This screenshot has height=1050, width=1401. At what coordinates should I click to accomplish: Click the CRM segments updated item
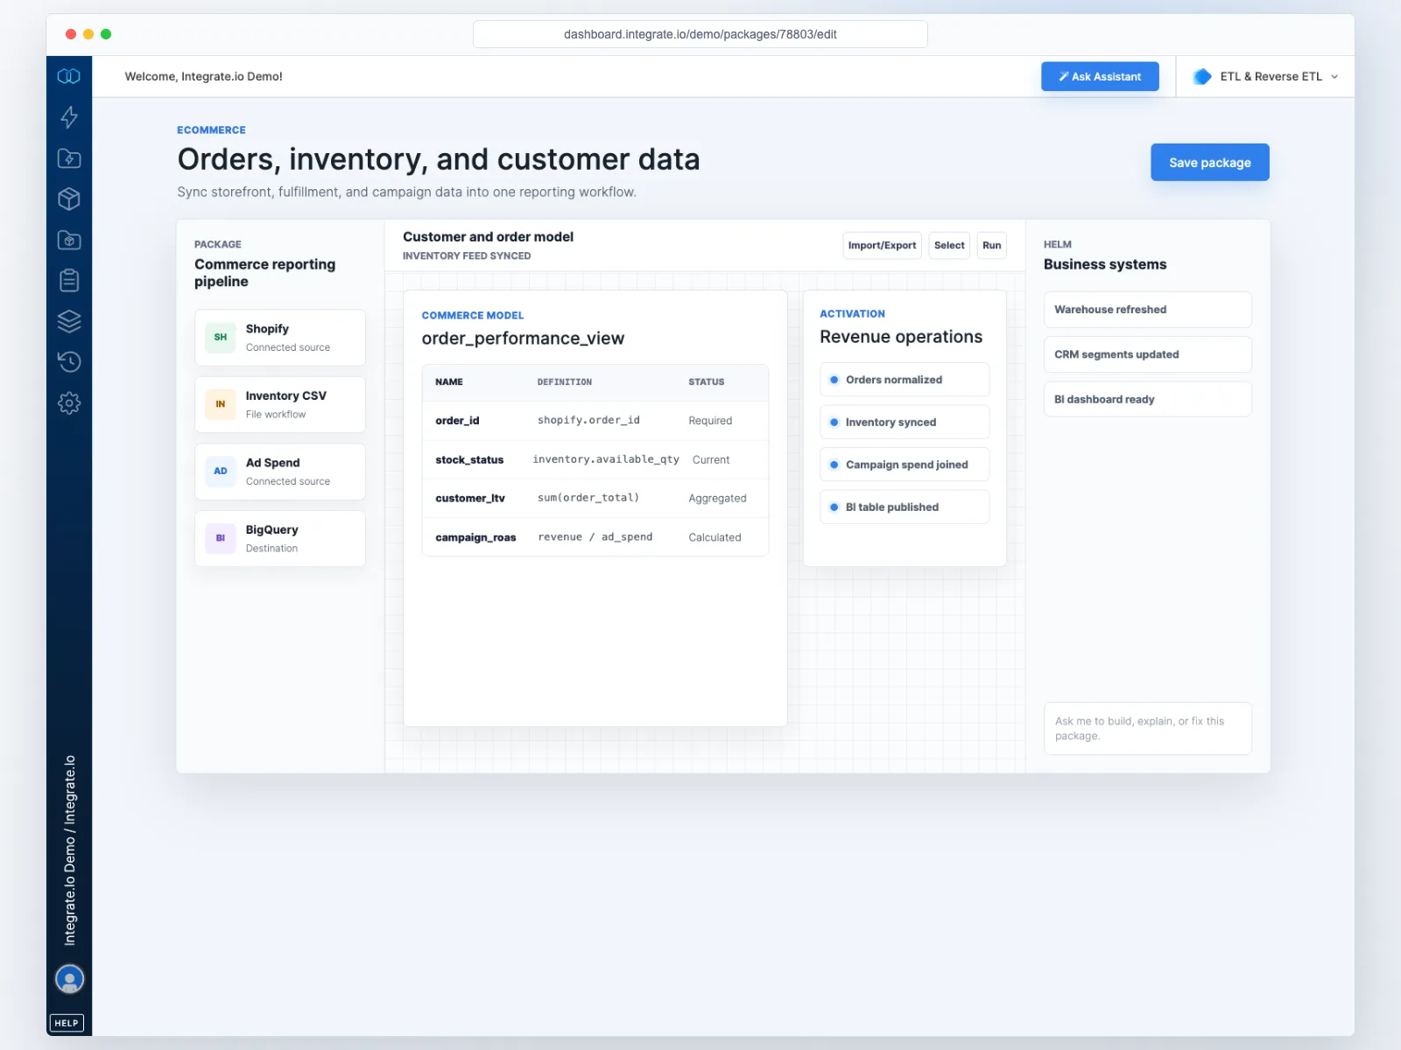coord(1147,354)
